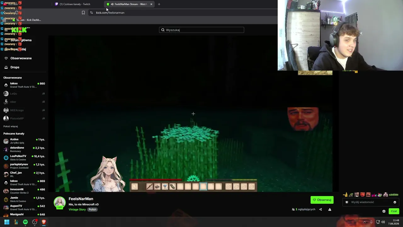Expand followed list with Pokaż więcej
Viewport: 403px width, 227px height.
click(x=10, y=126)
